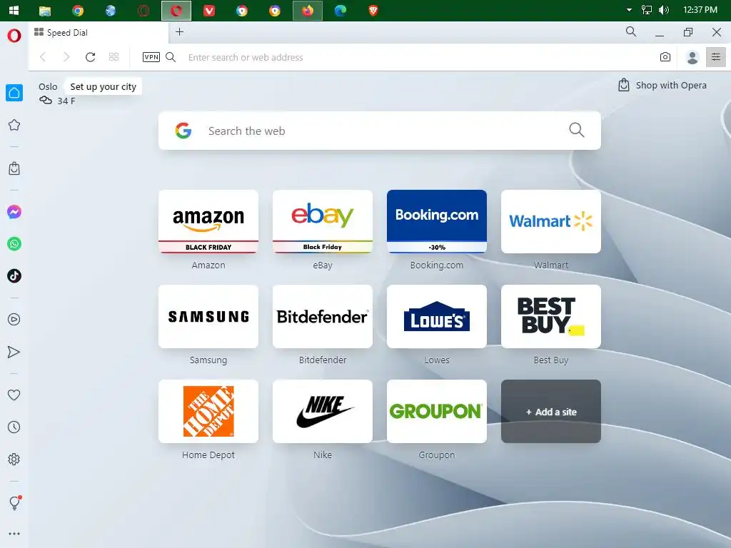Open the Home Depot speed dial tile
The width and height of the screenshot is (731, 548).
pos(208,412)
